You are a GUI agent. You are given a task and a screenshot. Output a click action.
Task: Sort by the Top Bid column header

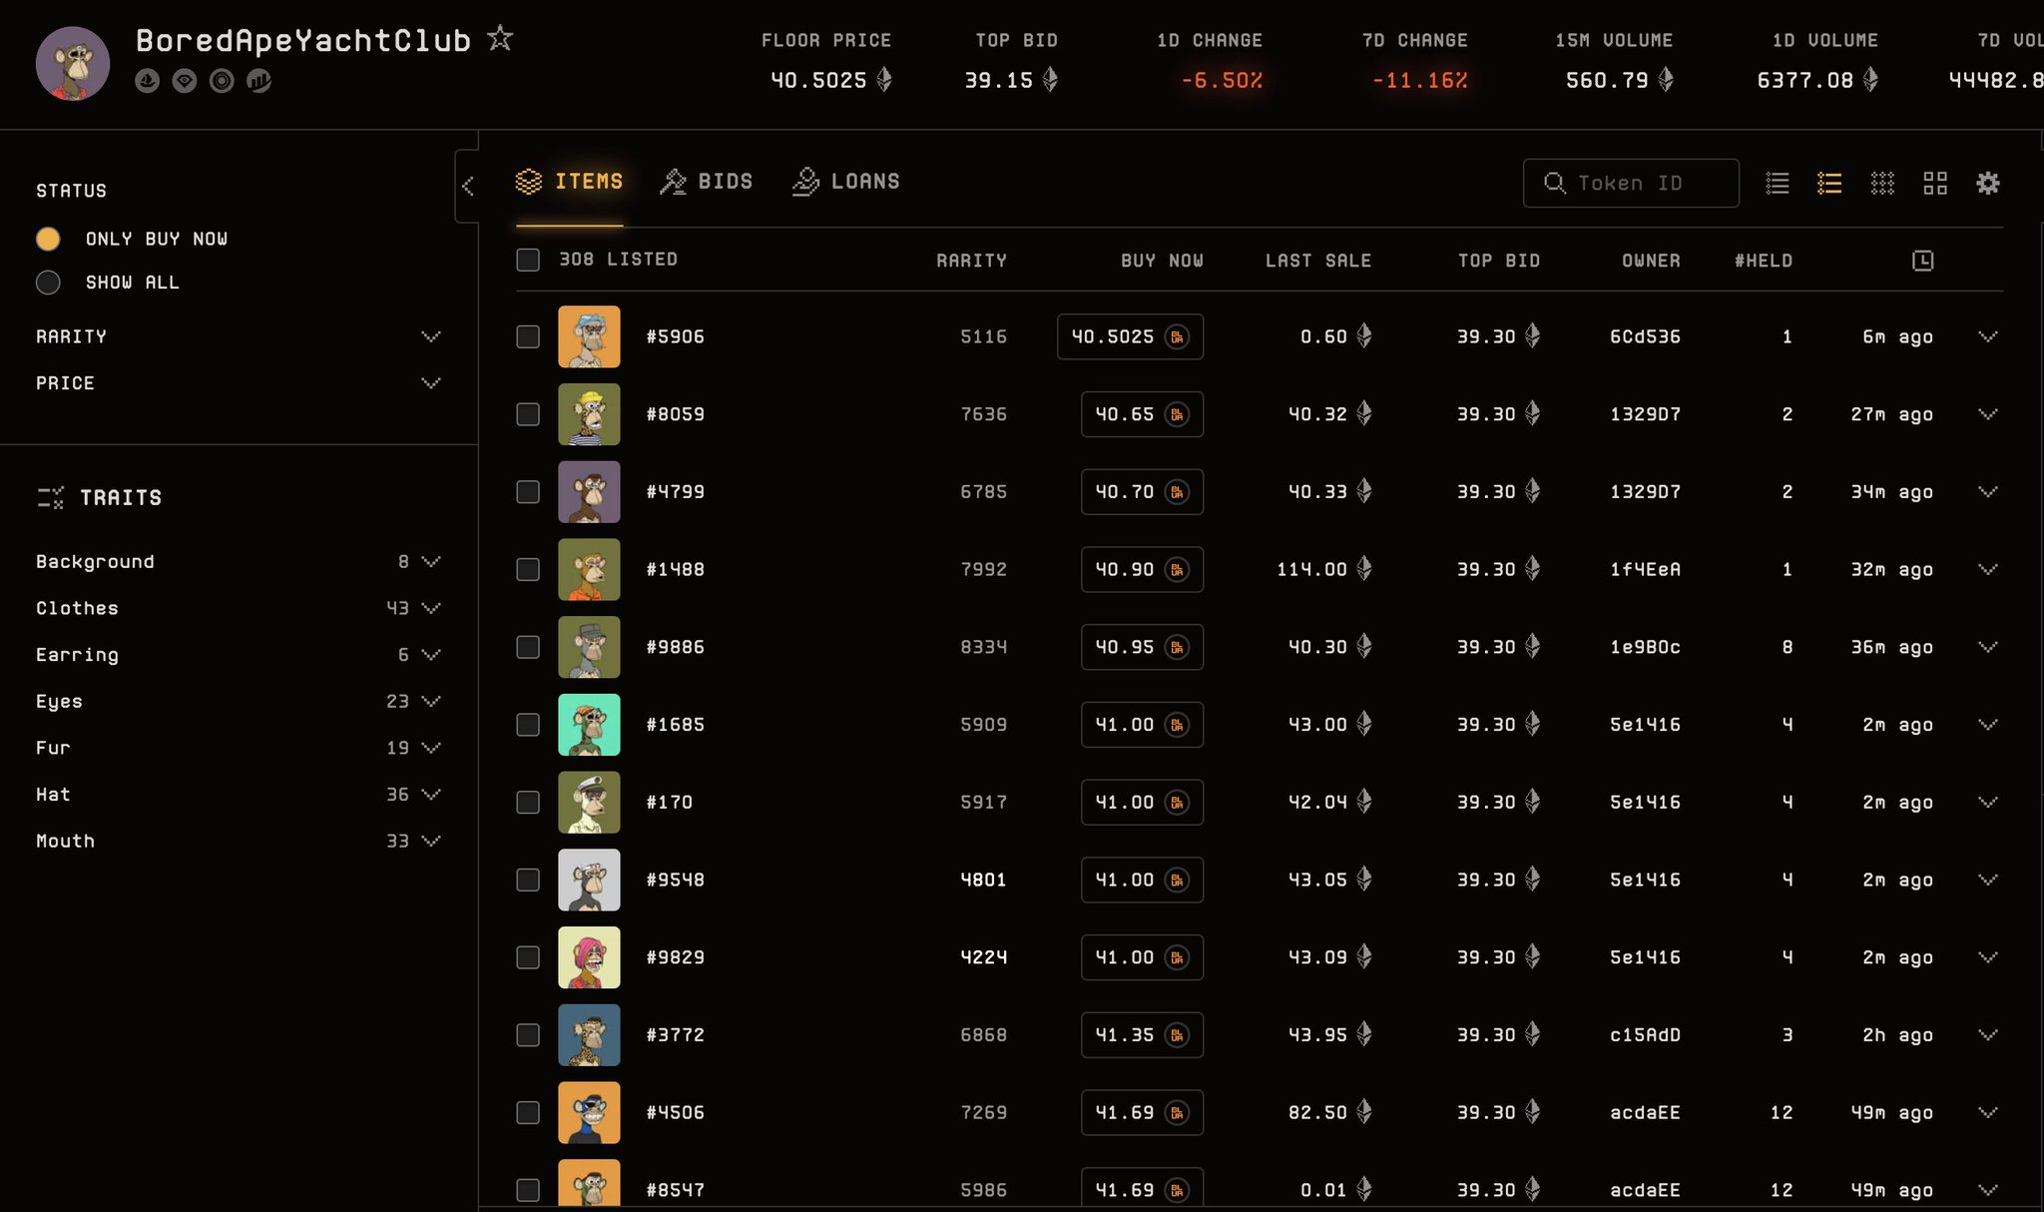(1498, 261)
